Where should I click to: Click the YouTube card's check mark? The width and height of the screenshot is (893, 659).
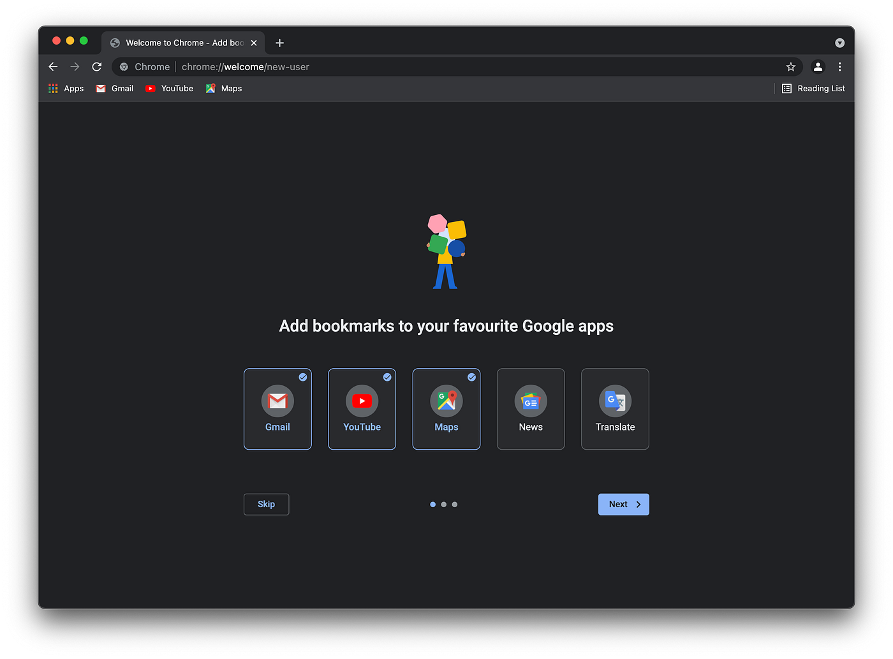tap(387, 377)
